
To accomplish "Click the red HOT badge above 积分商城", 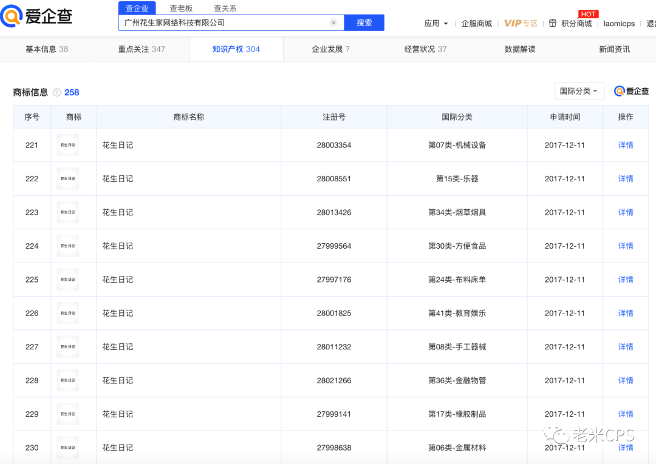I will pos(588,14).
